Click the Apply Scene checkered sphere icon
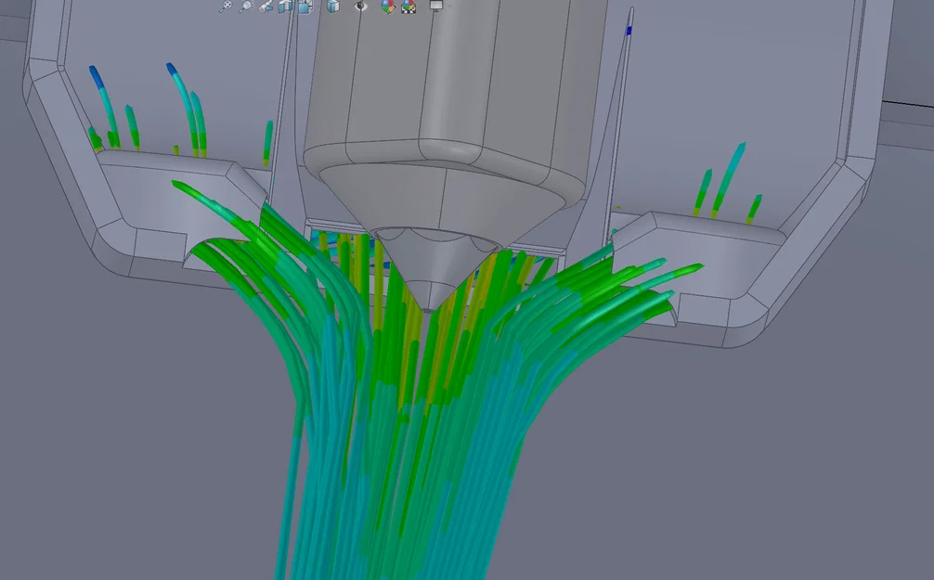This screenshot has height=580, width=934. coord(408,6)
